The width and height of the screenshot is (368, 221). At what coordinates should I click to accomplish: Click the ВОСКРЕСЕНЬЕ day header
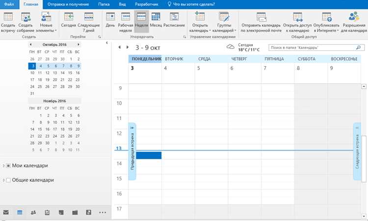tap(344, 59)
